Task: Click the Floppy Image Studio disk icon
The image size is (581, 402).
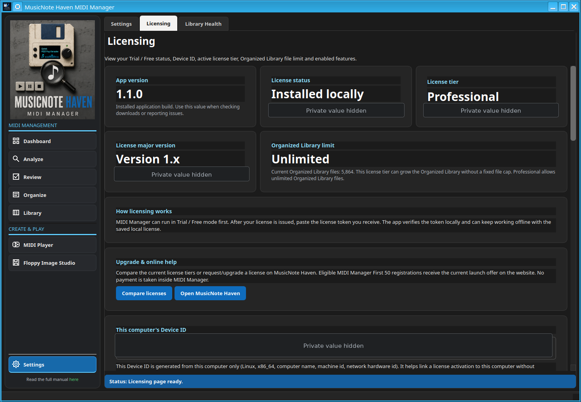Action: coord(16,262)
